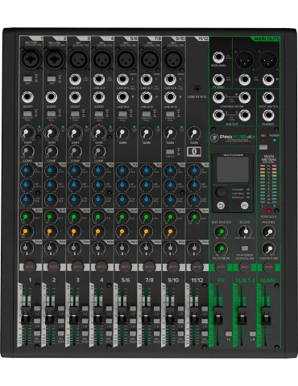Click the AUX MASTER green knob
The width and height of the screenshot is (298, 386).
tap(221, 232)
